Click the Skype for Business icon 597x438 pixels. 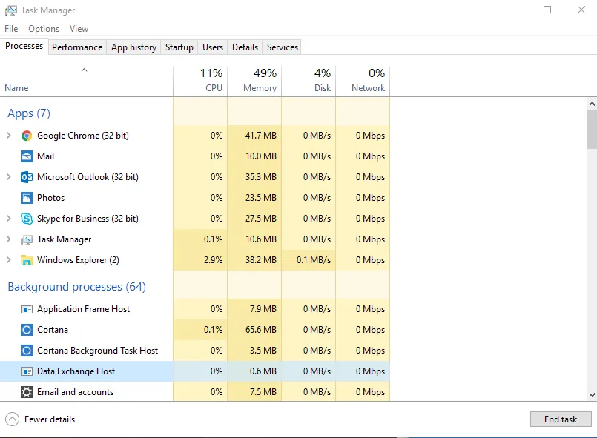tap(27, 219)
